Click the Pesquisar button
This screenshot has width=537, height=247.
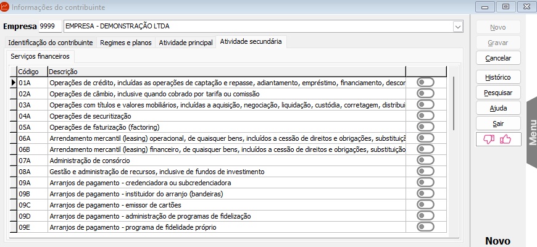(498, 93)
